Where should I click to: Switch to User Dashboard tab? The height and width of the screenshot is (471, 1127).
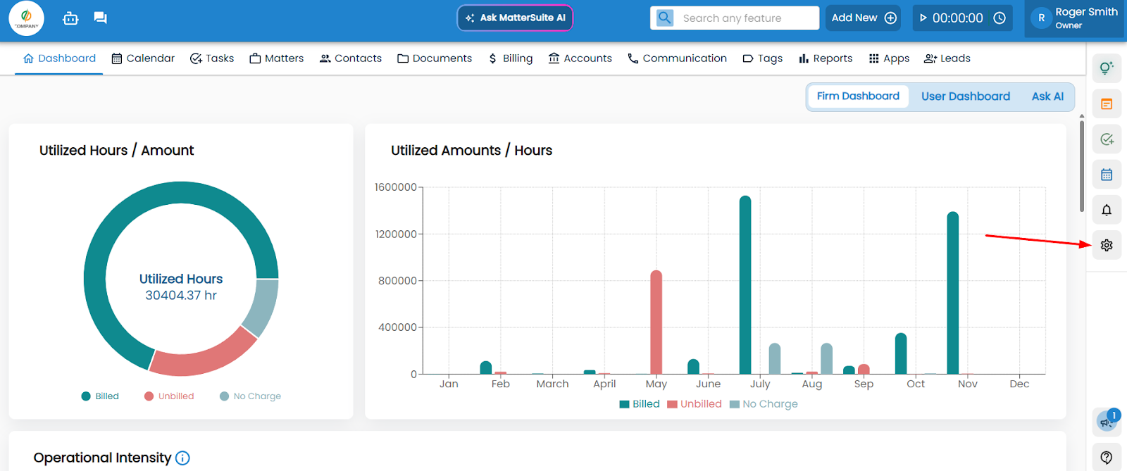(x=965, y=96)
